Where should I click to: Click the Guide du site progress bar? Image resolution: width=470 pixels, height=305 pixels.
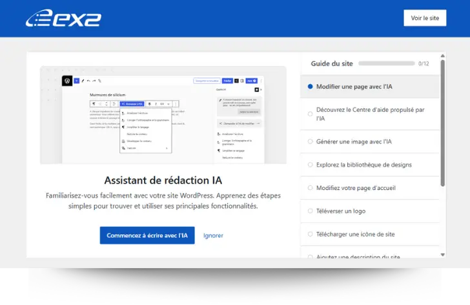tap(386, 63)
